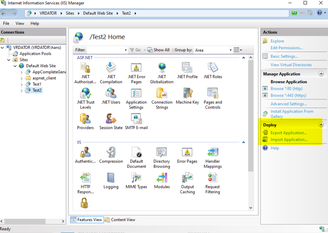Expand the AppCompleteGene tree node
This screenshot has width=328, height=233.
pyautogui.click(x=22, y=72)
